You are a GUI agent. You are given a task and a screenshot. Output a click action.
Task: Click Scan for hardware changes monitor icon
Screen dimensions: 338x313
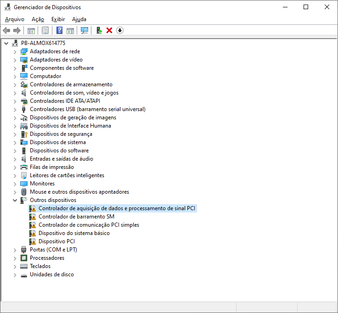tap(84, 30)
